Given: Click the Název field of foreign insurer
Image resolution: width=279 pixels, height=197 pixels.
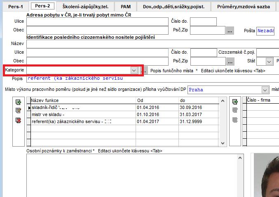Looking at the screenshot, I should point(152,44).
